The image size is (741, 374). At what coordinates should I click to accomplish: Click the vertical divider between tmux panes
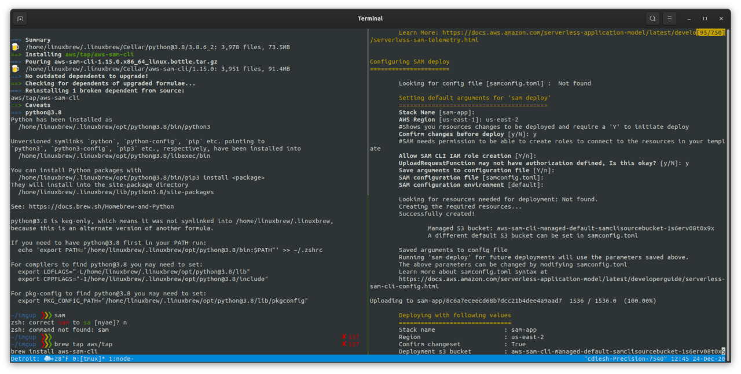[x=368, y=191]
